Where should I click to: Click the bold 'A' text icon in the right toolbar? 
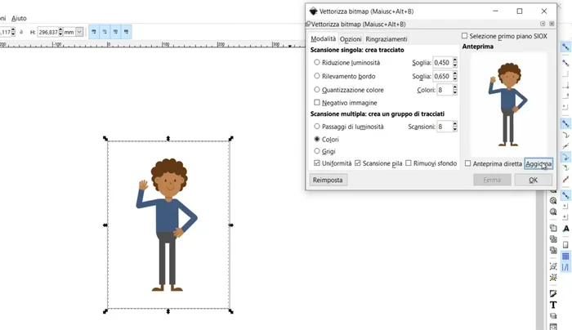[x=565, y=229]
